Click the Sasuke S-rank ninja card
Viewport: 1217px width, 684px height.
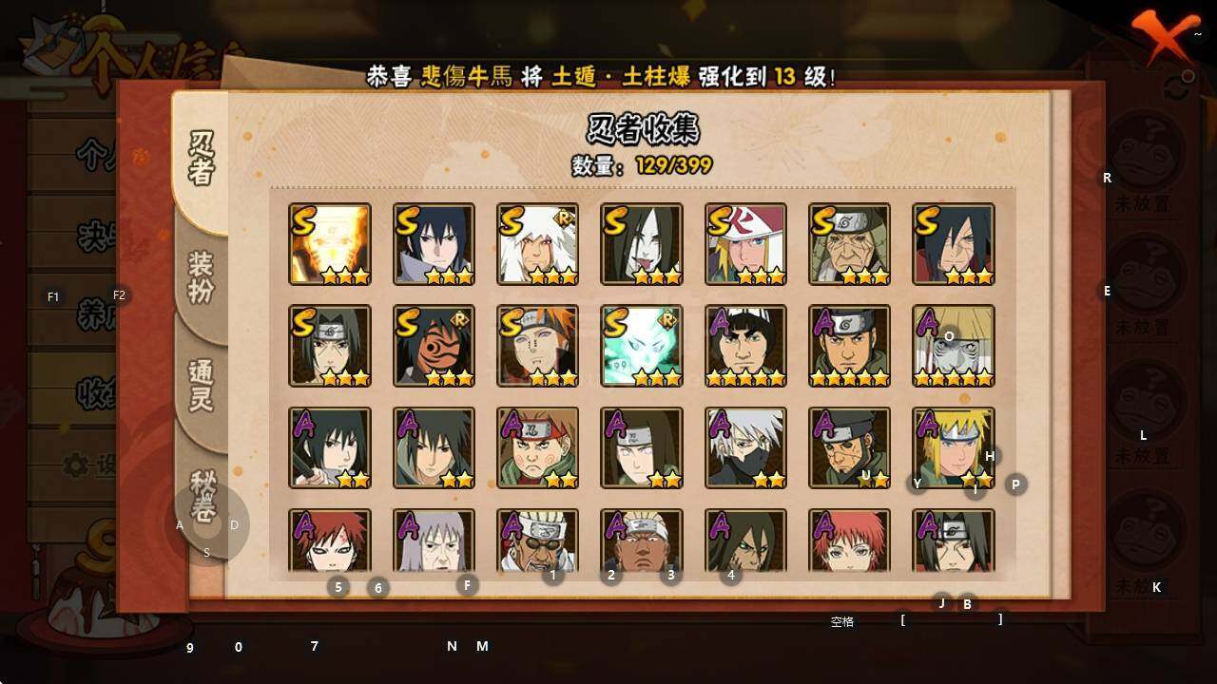coord(434,244)
